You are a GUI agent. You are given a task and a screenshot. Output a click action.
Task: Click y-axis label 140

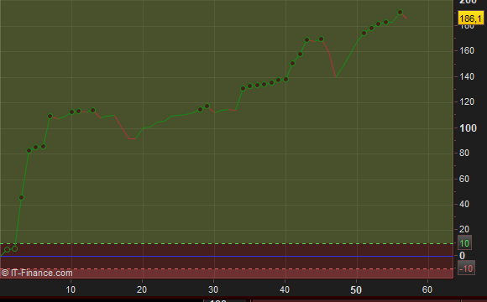[x=467, y=76]
